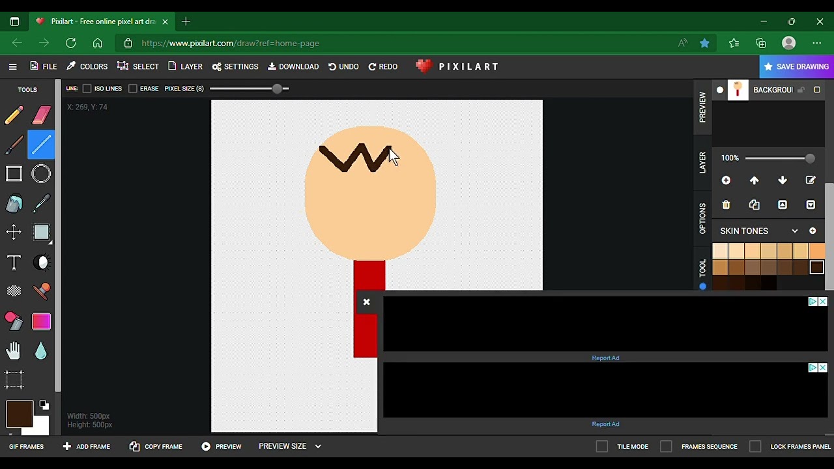Move layer up with the arrow
The width and height of the screenshot is (834, 469).
tap(754, 180)
